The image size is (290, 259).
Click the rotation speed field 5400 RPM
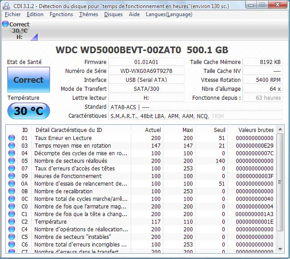pos(263,80)
